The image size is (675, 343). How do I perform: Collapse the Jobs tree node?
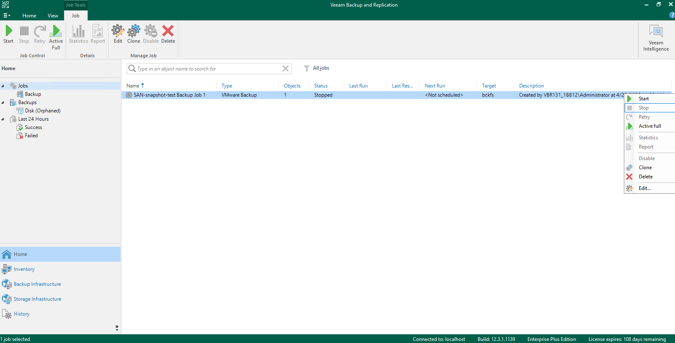tap(3, 86)
